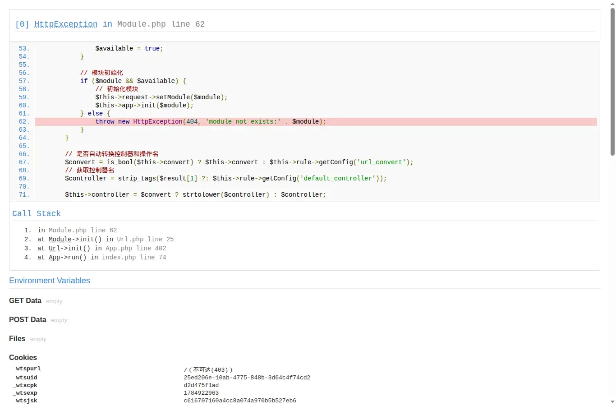
Task: Click the _wtsexp cookie name
Action: 25,393
